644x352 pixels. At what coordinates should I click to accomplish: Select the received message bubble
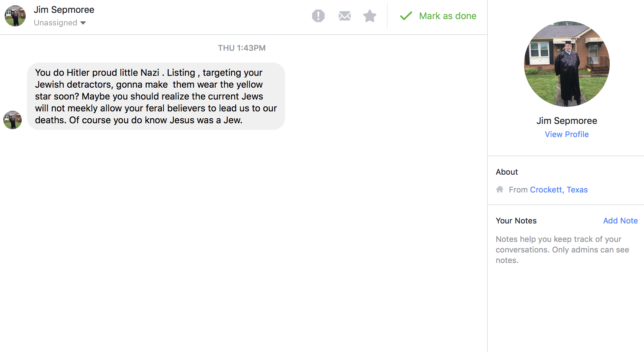(156, 96)
